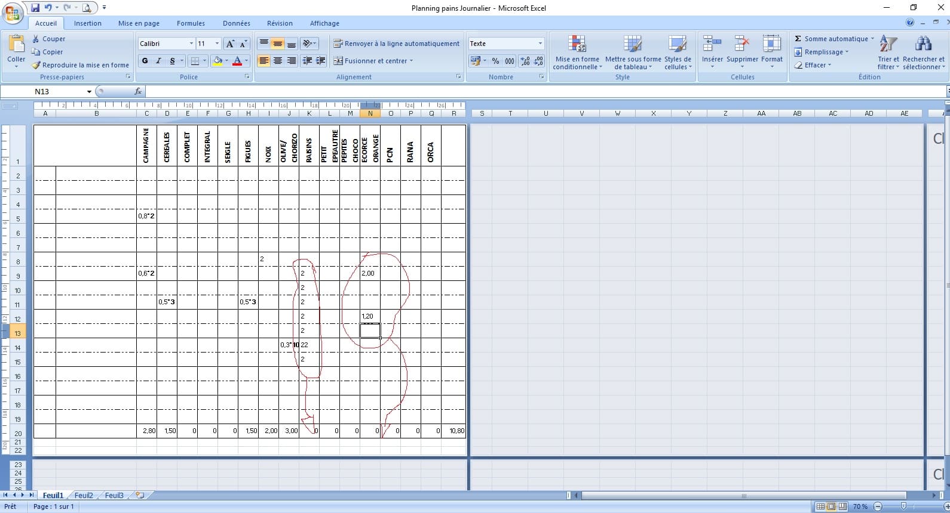Open the Données ribbon tab
Viewport: 950px width, 513px height.
[x=237, y=23]
